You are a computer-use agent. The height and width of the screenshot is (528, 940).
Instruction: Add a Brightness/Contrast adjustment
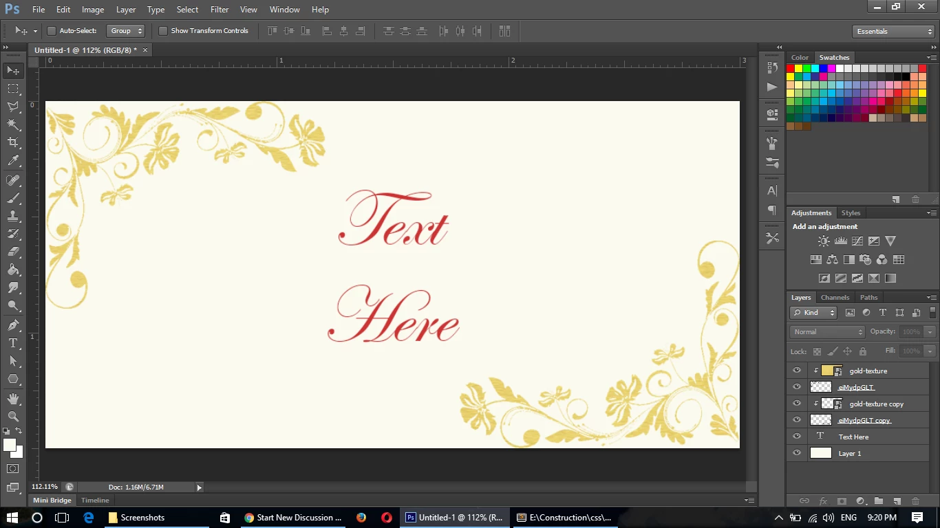click(824, 241)
